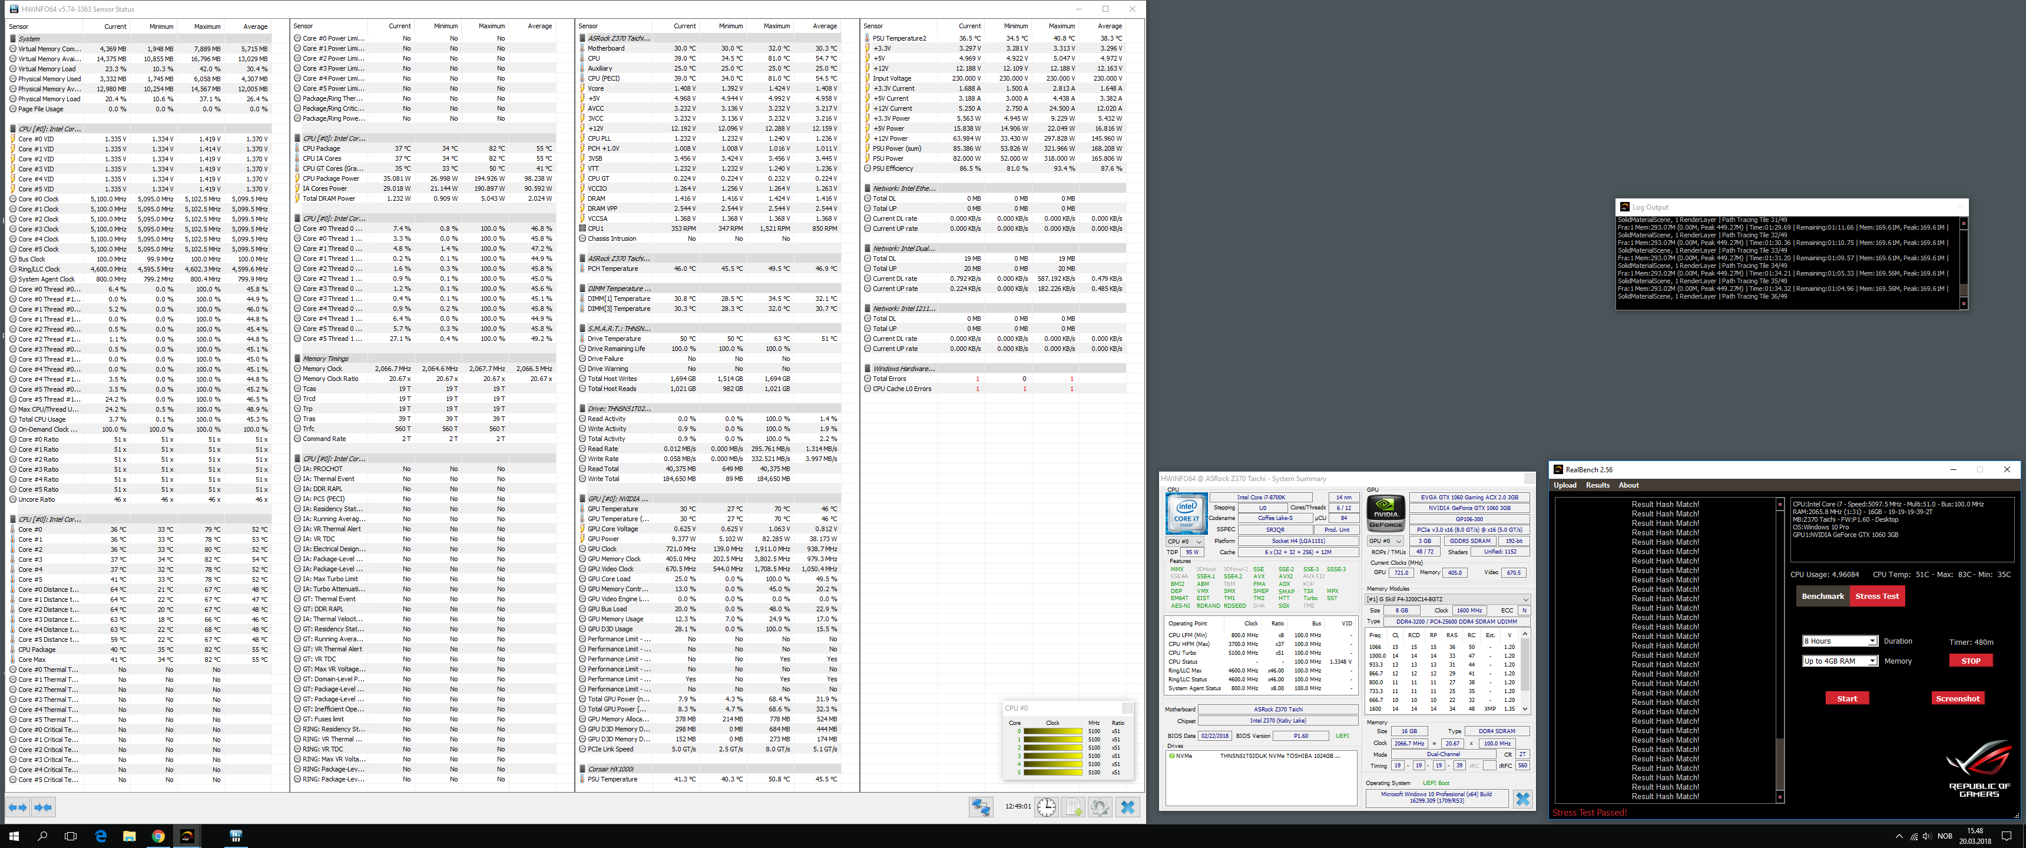Viewport: 2026px width, 848px height.
Task: Click up arrow of memory timings table scrollbar
Action: (x=1525, y=634)
